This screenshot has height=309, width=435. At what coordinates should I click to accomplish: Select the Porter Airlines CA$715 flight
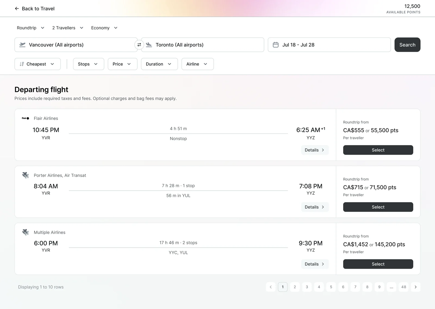378,207
